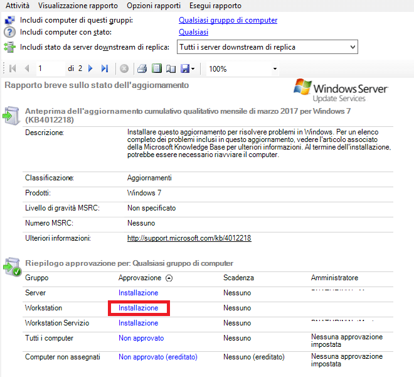Image resolution: width=414 pixels, height=377 pixels.
Task: Click the Qualsiasi gruppo di computer link
Action: point(228,20)
